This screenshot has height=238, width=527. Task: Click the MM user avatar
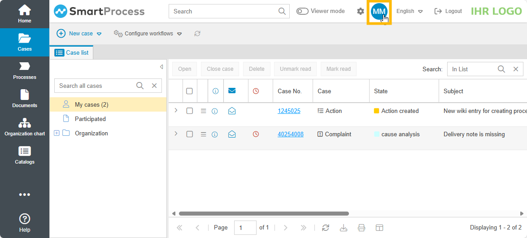click(379, 12)
